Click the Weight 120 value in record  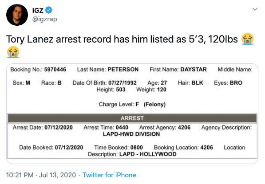[151, 90]
